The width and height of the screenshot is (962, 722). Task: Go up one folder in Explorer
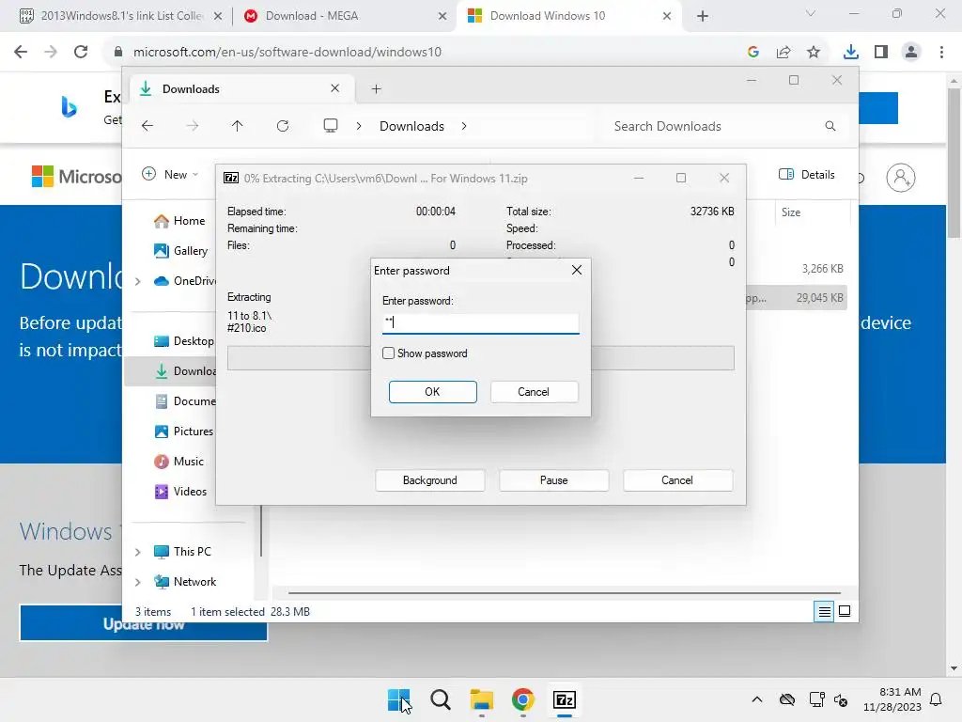[238, 126]
